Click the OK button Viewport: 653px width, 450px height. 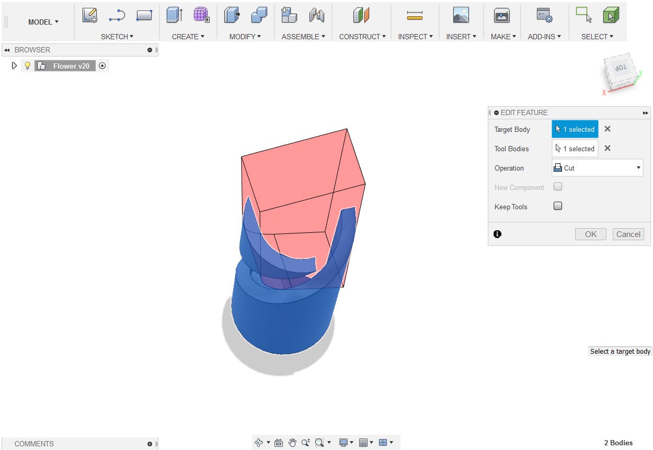590,234
